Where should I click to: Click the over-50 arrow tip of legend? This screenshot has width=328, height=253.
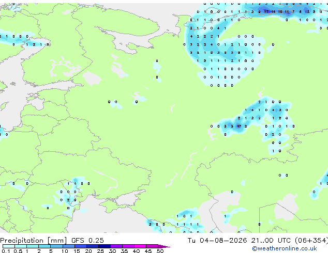tap(164, 246)
